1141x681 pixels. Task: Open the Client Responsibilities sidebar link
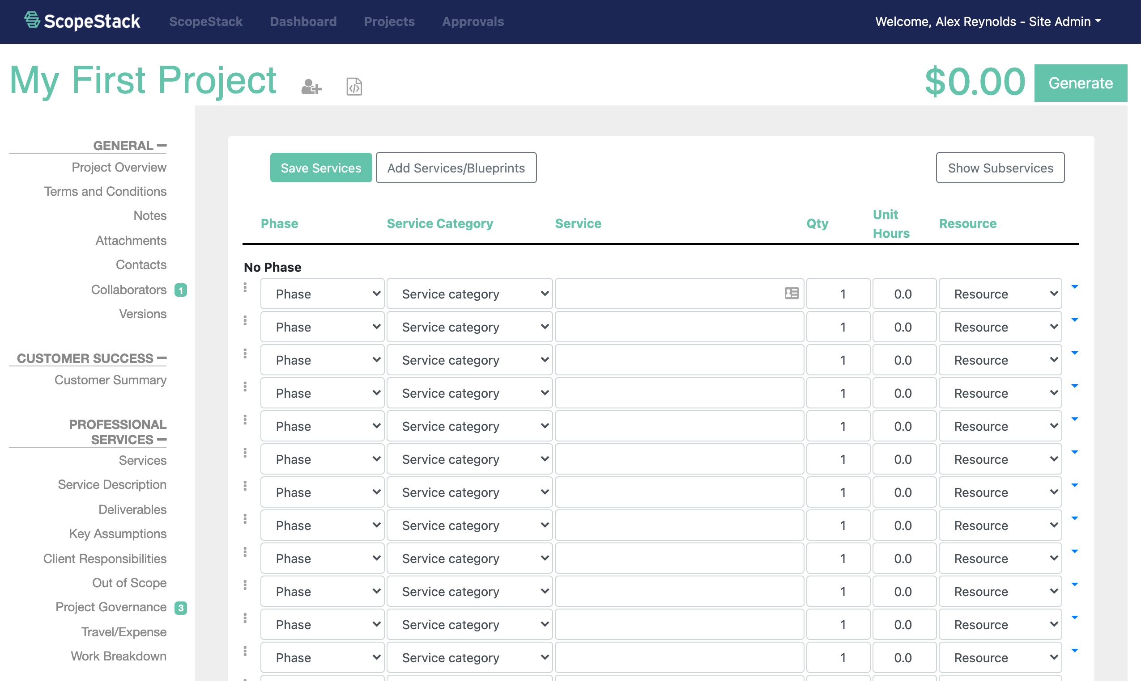tap(105, 559)
